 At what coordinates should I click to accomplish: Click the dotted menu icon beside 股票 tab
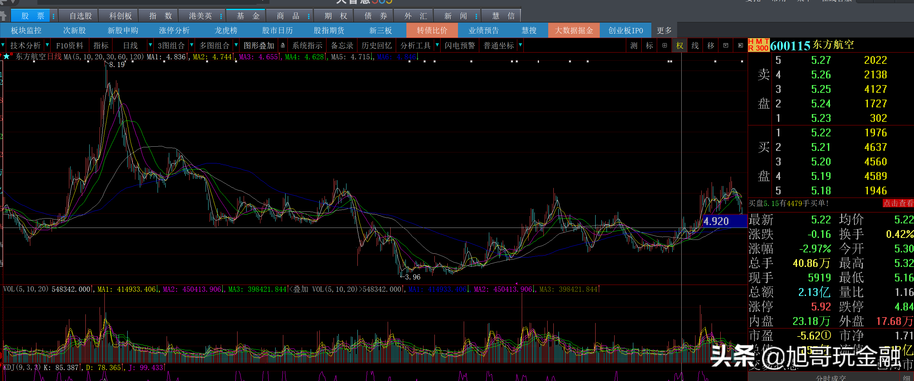pos(53,16)
